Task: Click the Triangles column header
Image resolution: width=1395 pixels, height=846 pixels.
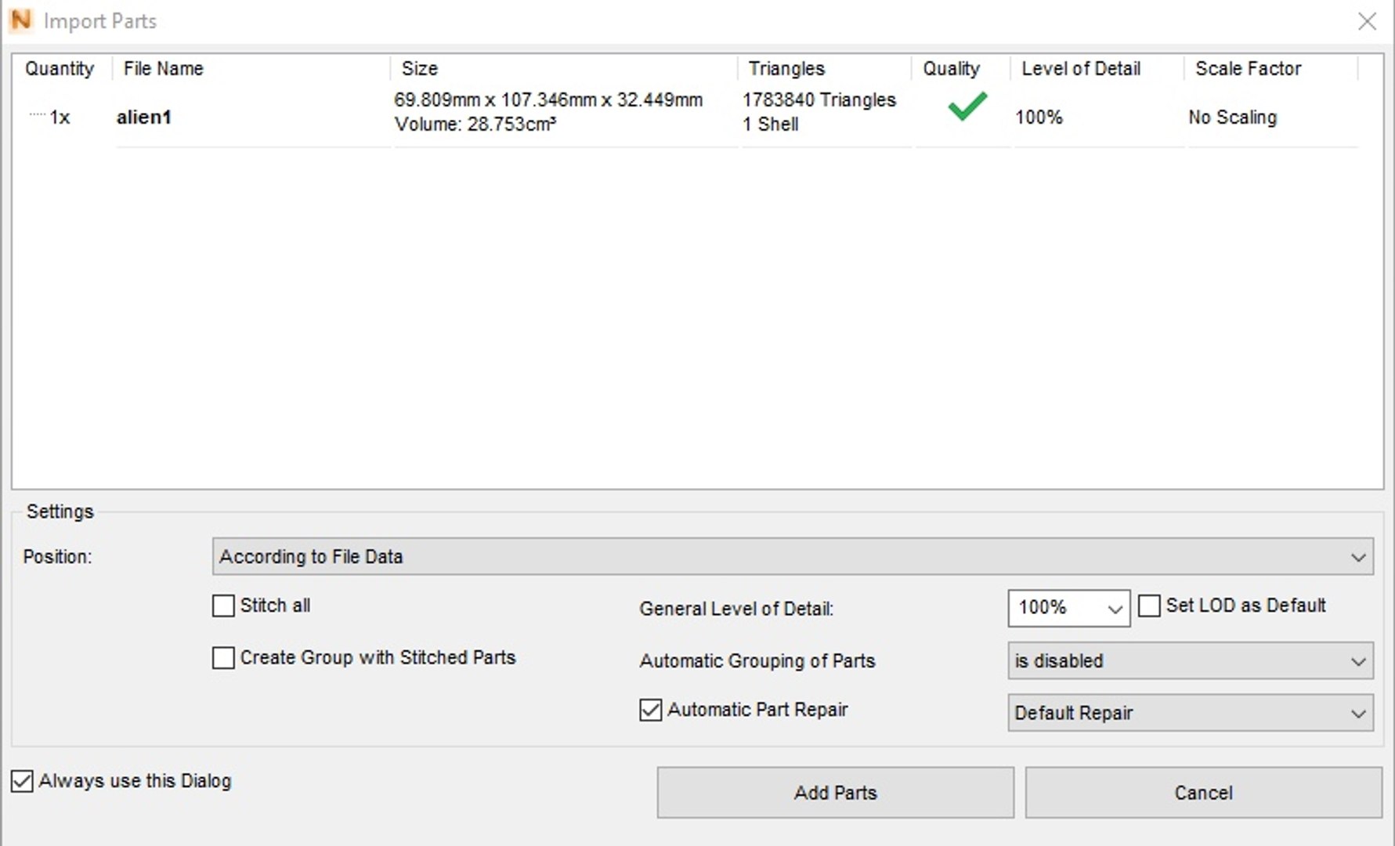Action: pos(787,69)
